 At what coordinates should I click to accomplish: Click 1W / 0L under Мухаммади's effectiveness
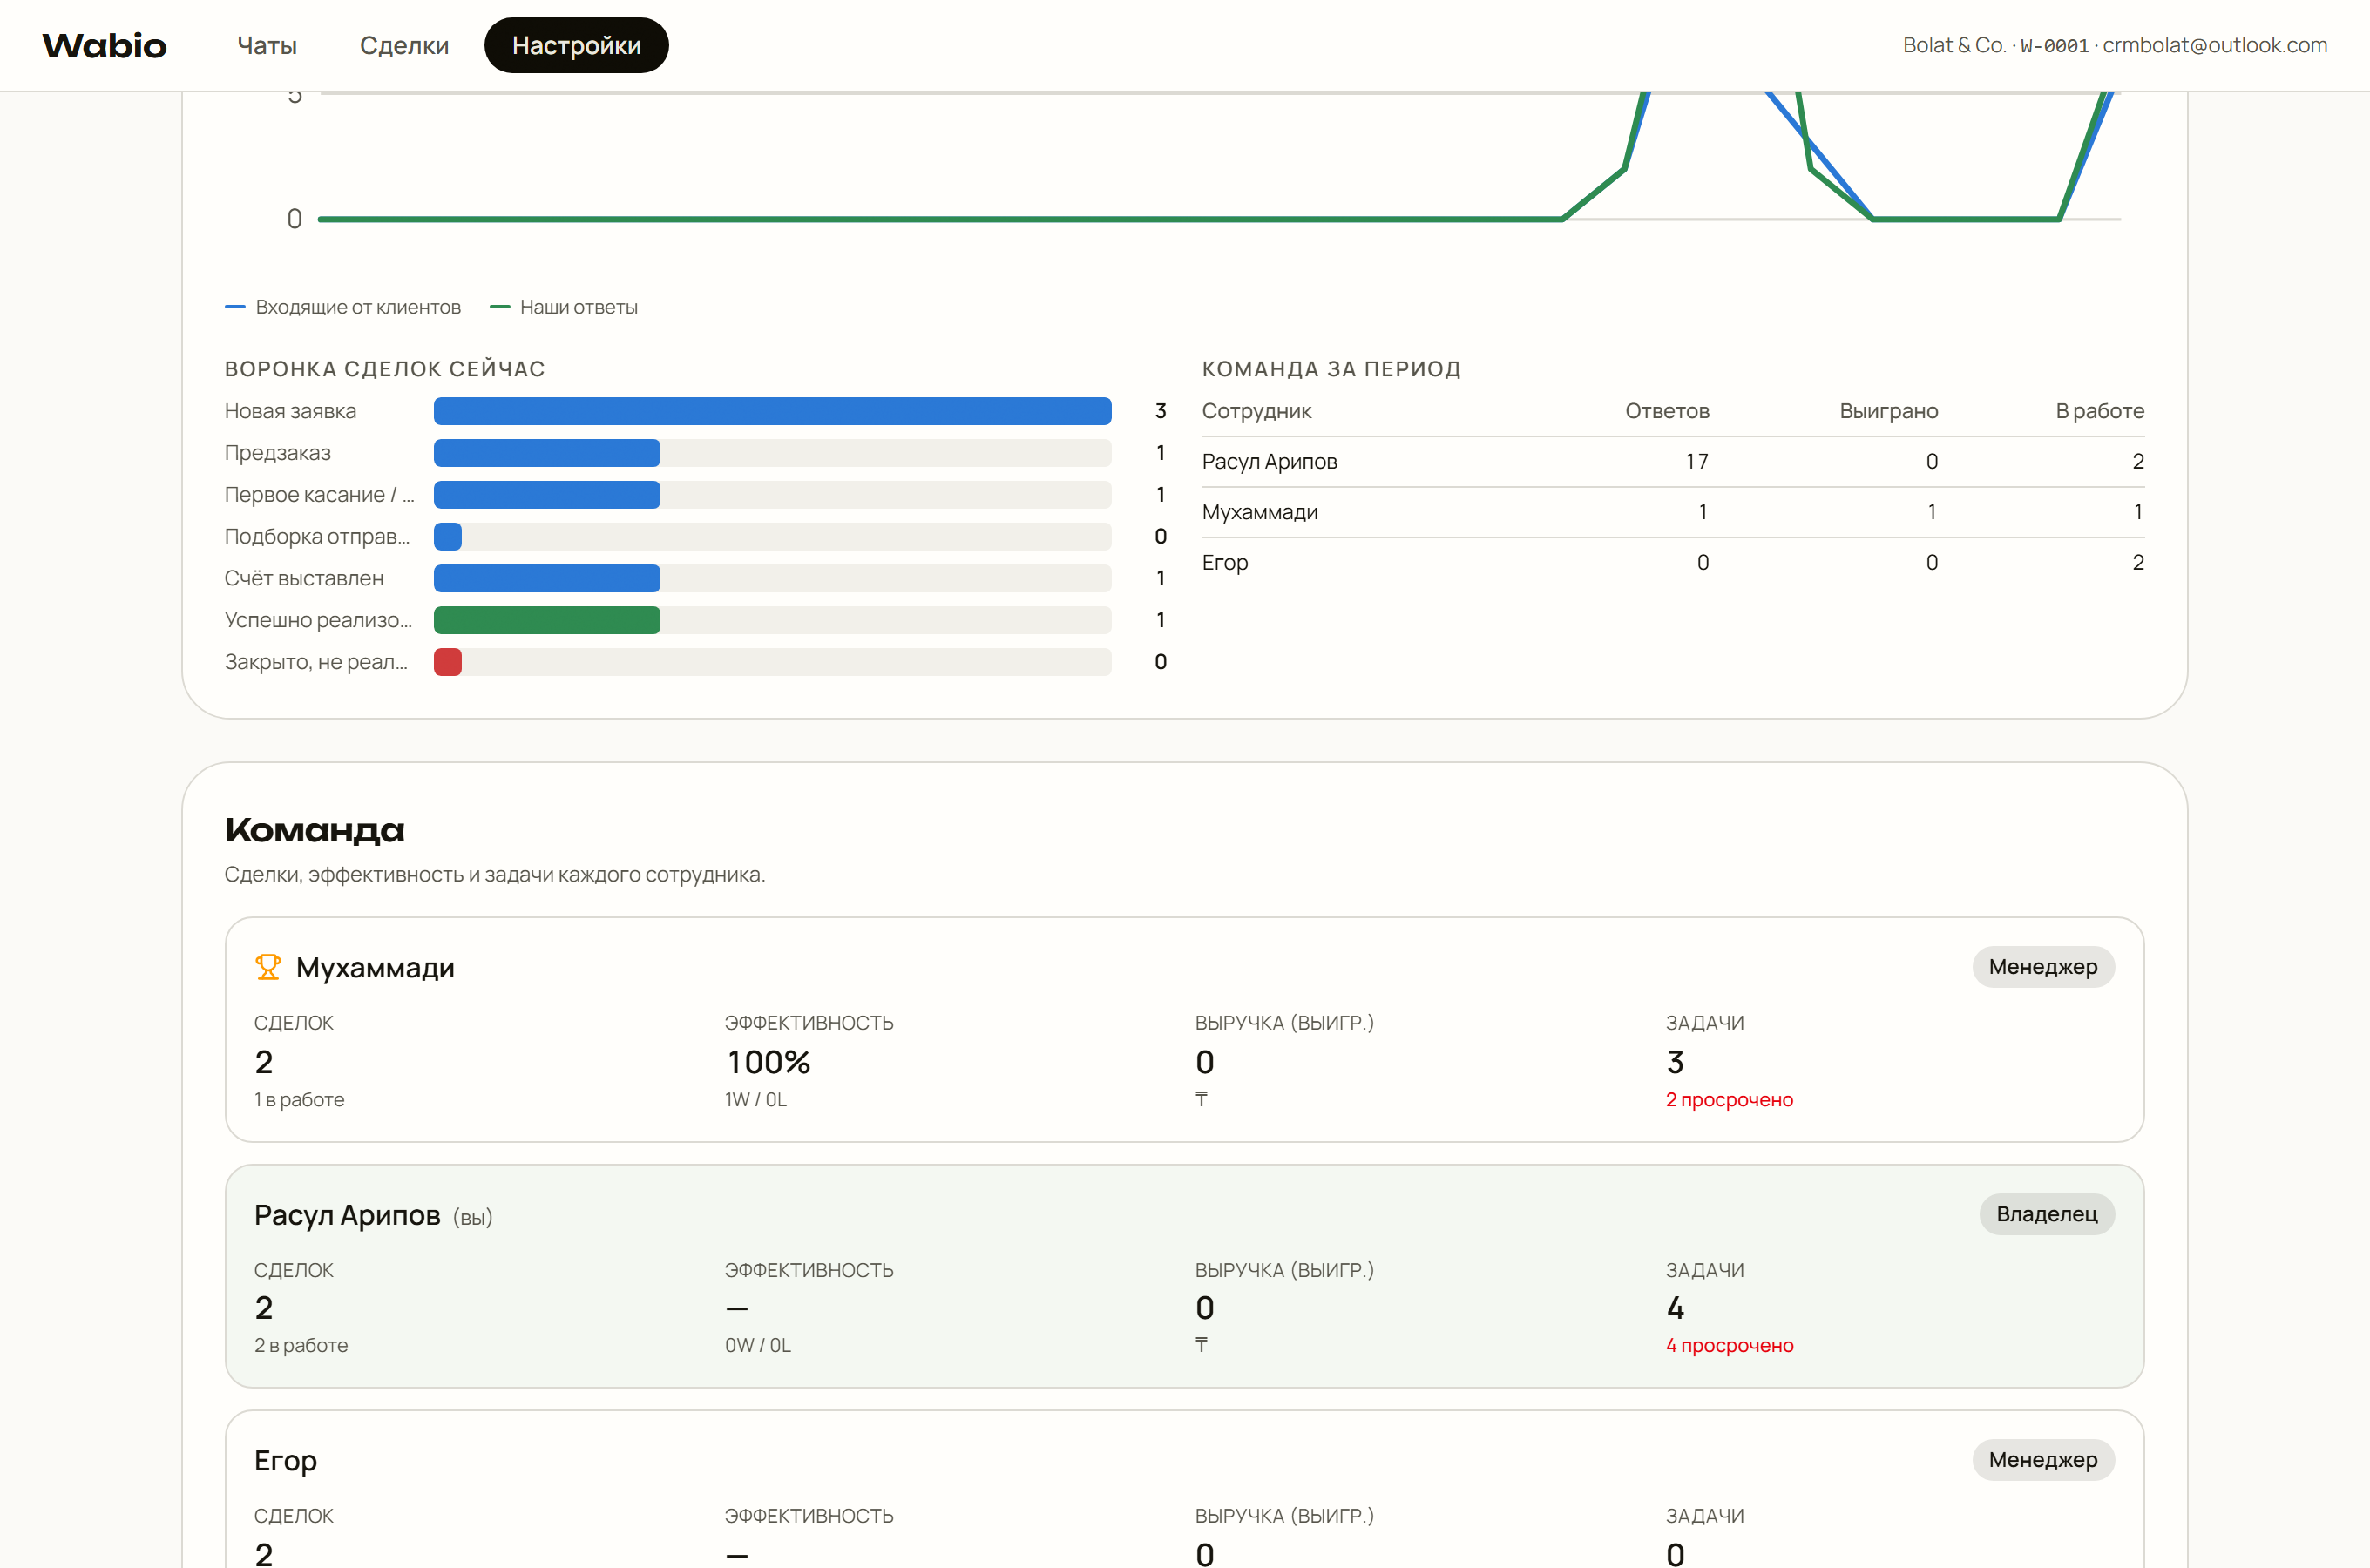coord(756,1100)
